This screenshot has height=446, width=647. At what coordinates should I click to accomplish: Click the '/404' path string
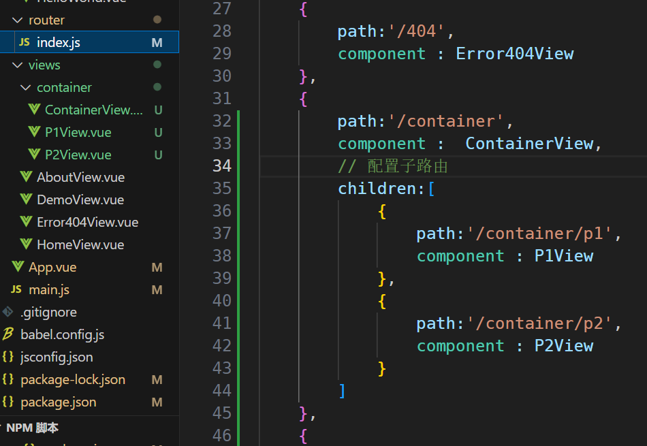tap(416, 31)
